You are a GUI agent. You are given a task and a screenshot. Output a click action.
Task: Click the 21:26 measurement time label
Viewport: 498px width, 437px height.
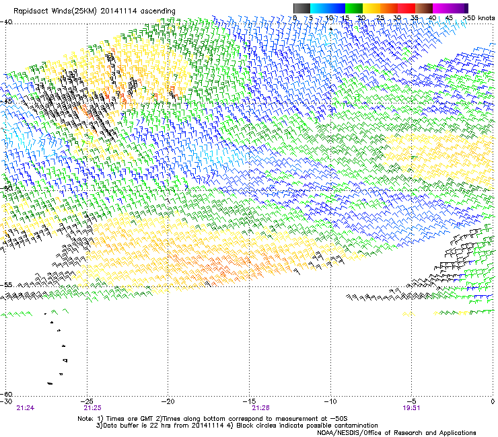(x=260, y=408)
